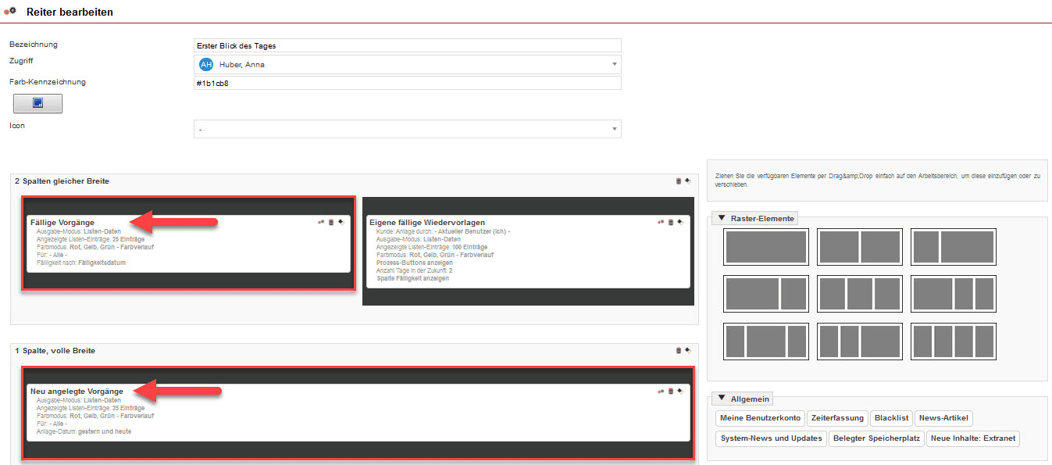Select the three equal columns grid layout
Viewport: 1052px width, 465px height.
click(859, 294)
